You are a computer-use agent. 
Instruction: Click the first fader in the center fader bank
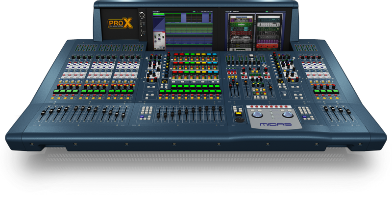[x=158, y=116]
